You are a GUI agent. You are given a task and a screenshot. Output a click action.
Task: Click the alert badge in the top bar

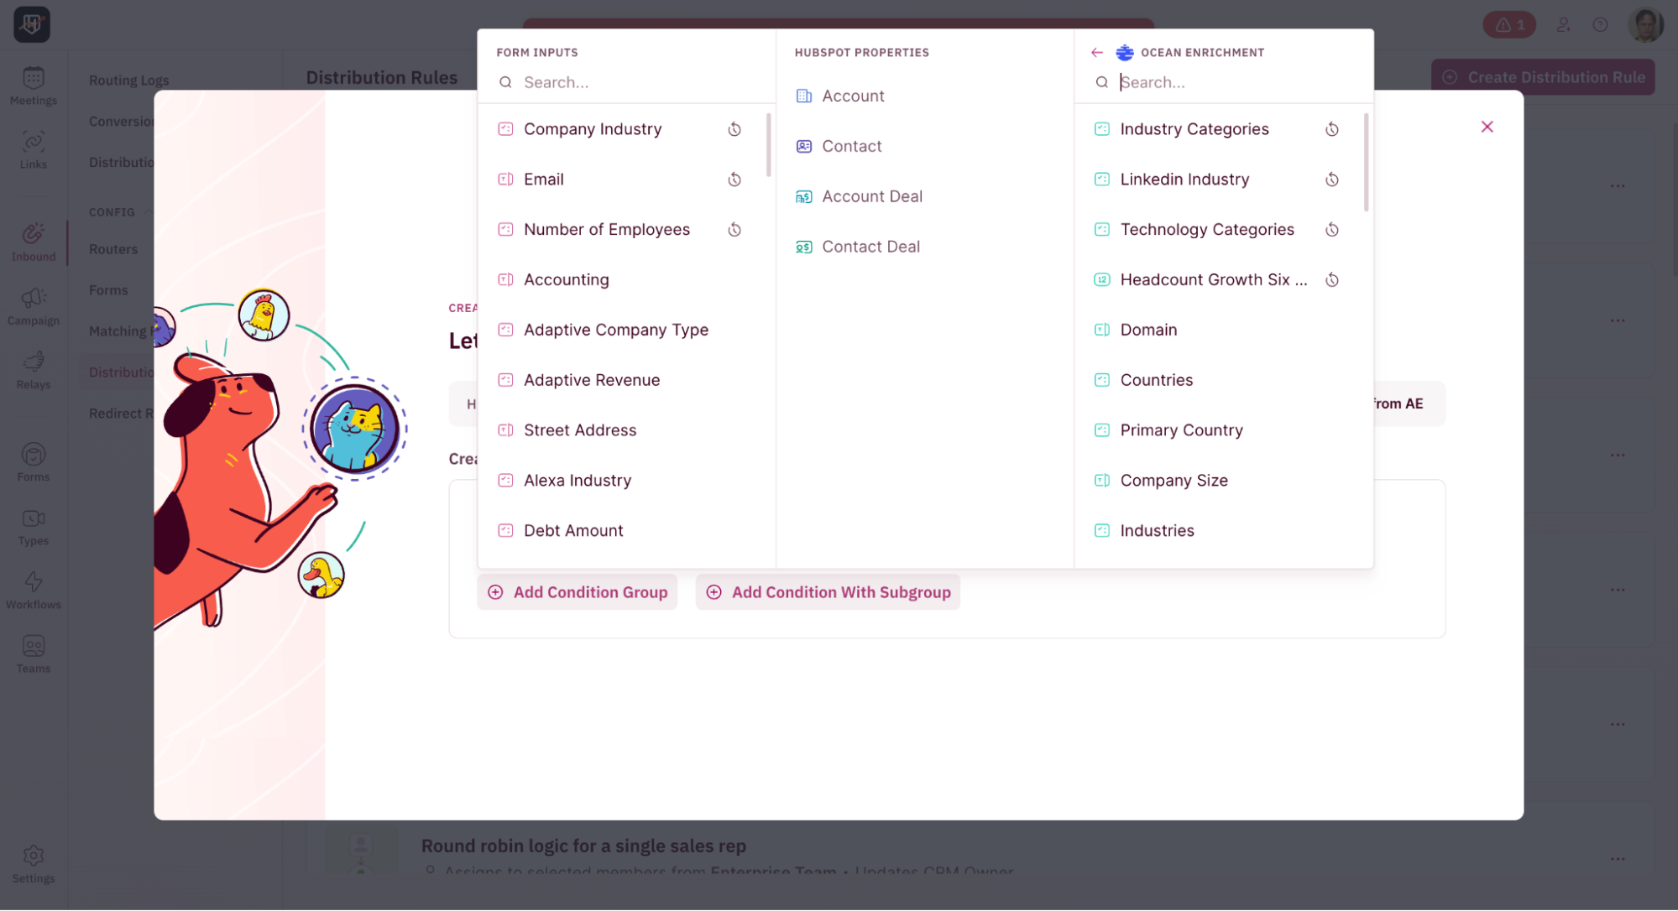coord(1509,24)
